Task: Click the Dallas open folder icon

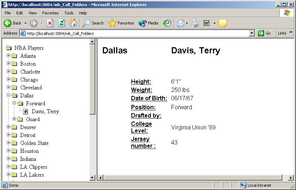Action: click(x=14, y=96)
